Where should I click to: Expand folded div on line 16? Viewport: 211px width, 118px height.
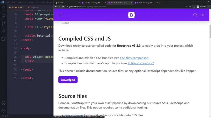tap(19, 57)
